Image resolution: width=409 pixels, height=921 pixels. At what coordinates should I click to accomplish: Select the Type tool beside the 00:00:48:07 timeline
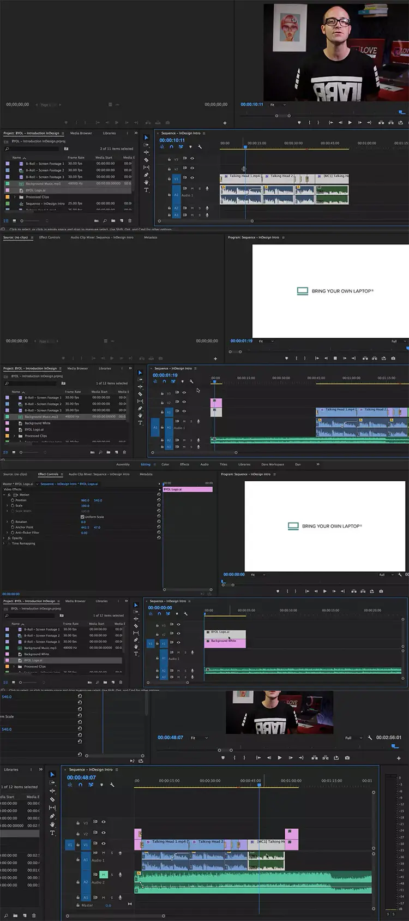[x=52, y=833]
